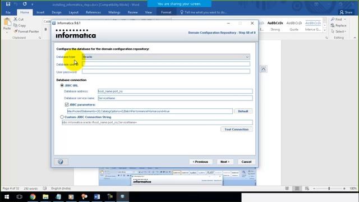Switch to Read Mode view icon
Screen dimensions: 359x202
[287, 189]
